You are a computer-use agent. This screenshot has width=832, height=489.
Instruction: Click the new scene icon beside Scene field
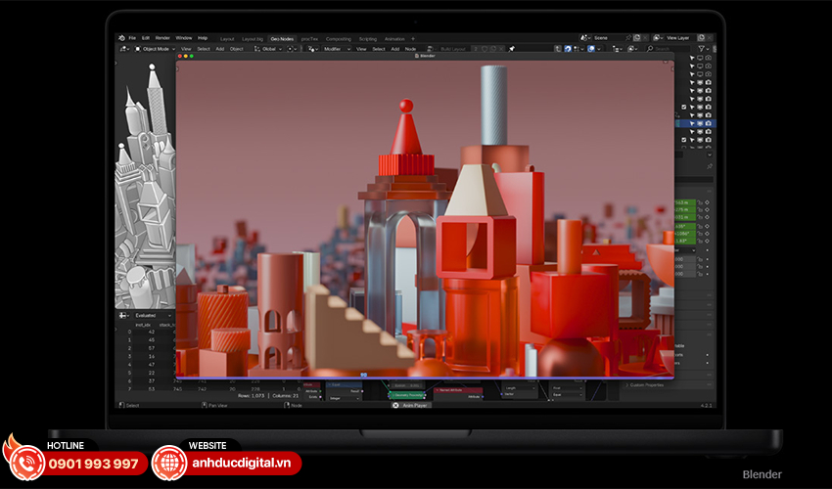pos(636,38)
